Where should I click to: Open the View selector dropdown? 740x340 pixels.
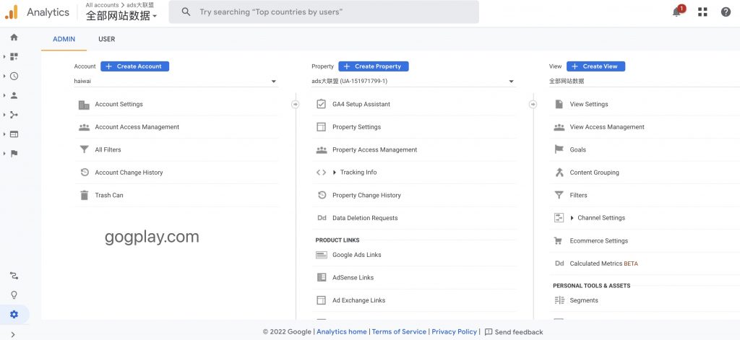tap(645, 81)
